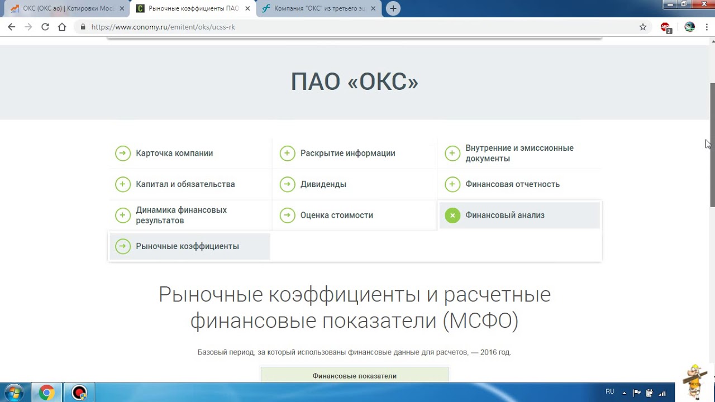
Task: Click the page vertical scrollbar thumb
Action: click(712, 144)
